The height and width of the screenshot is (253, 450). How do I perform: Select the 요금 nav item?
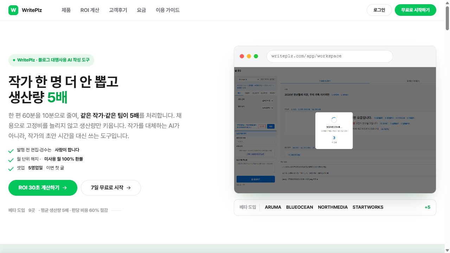coord(141,10)
